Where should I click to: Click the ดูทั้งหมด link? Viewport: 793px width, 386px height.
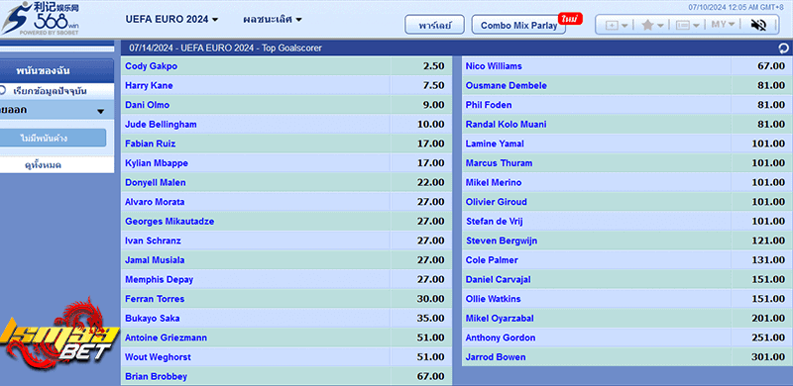pyautogui.click(x=43, y=165)
